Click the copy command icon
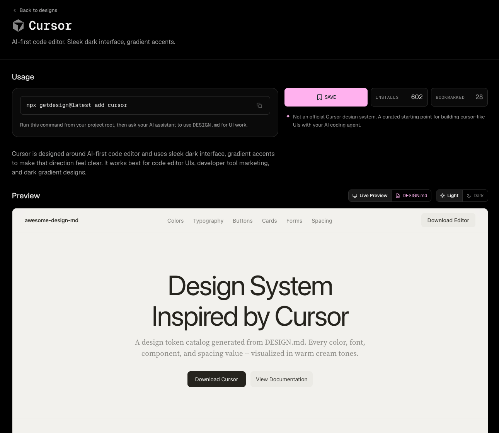 tap(259, 105)
